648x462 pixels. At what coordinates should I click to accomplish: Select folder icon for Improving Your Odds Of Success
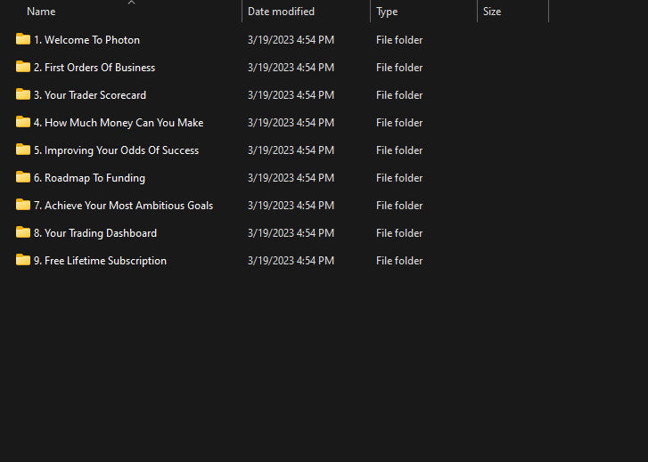(23, 150)
